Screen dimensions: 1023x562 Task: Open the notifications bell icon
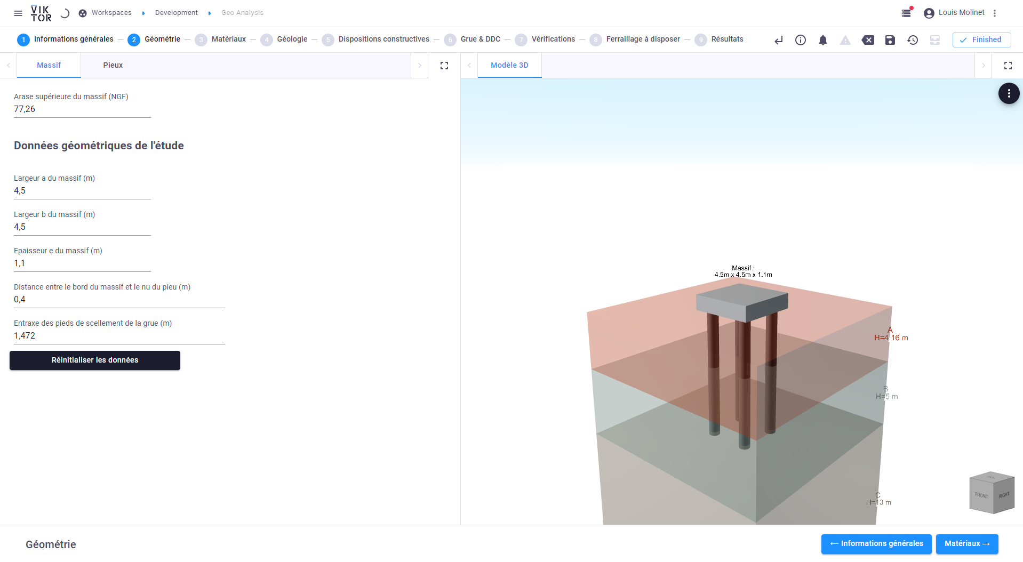pyautogui.click(x=823, y=40)
